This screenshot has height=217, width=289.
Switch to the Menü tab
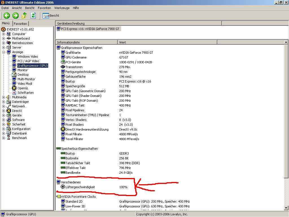pyautogui.click(x=6, y=23)
